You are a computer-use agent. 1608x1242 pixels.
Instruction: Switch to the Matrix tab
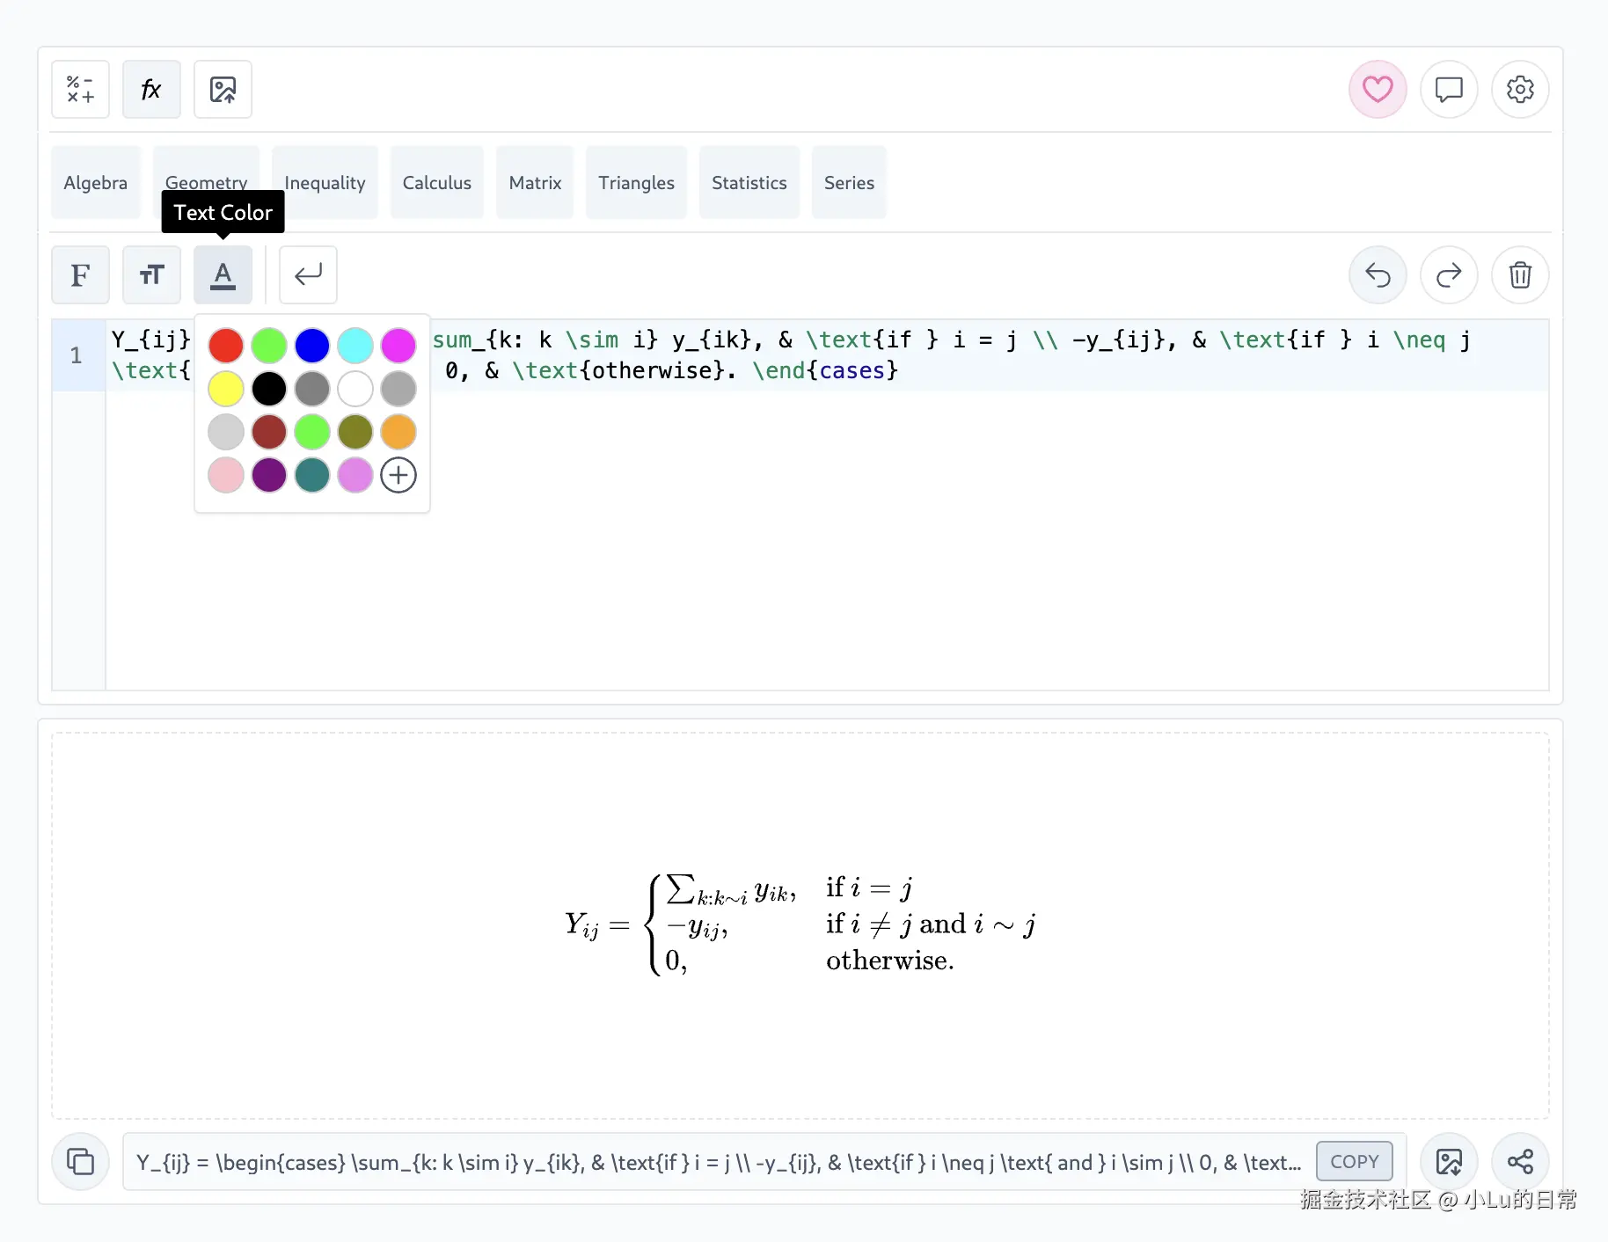tap(535, 183)
